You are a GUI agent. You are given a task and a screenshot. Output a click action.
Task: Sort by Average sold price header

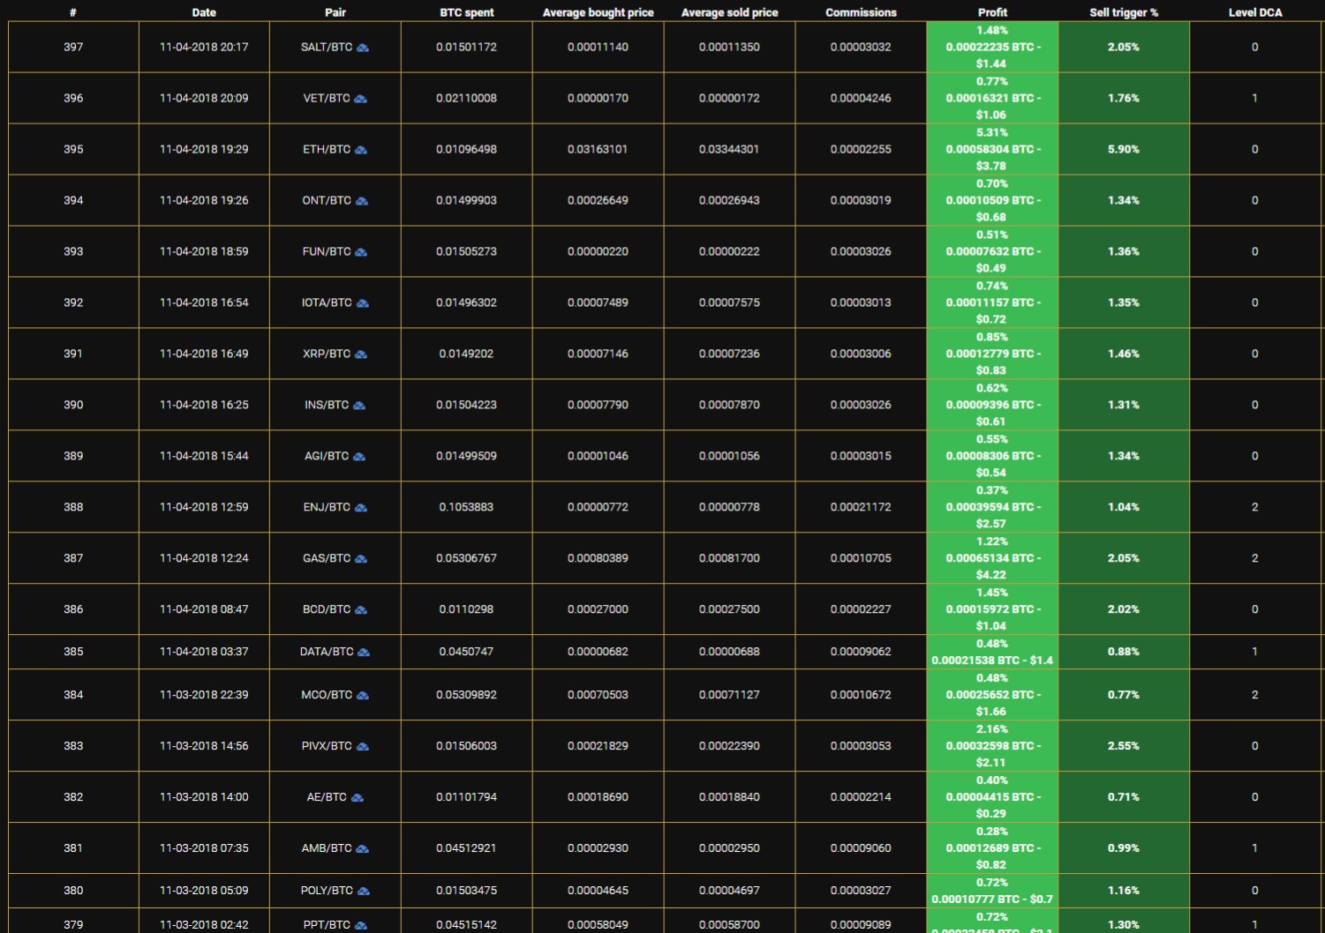click(x=730, y=12)
